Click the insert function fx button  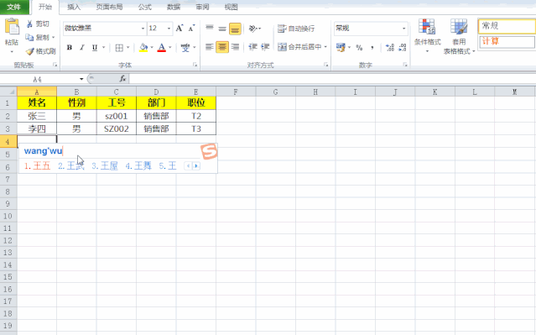pos(122,79)
